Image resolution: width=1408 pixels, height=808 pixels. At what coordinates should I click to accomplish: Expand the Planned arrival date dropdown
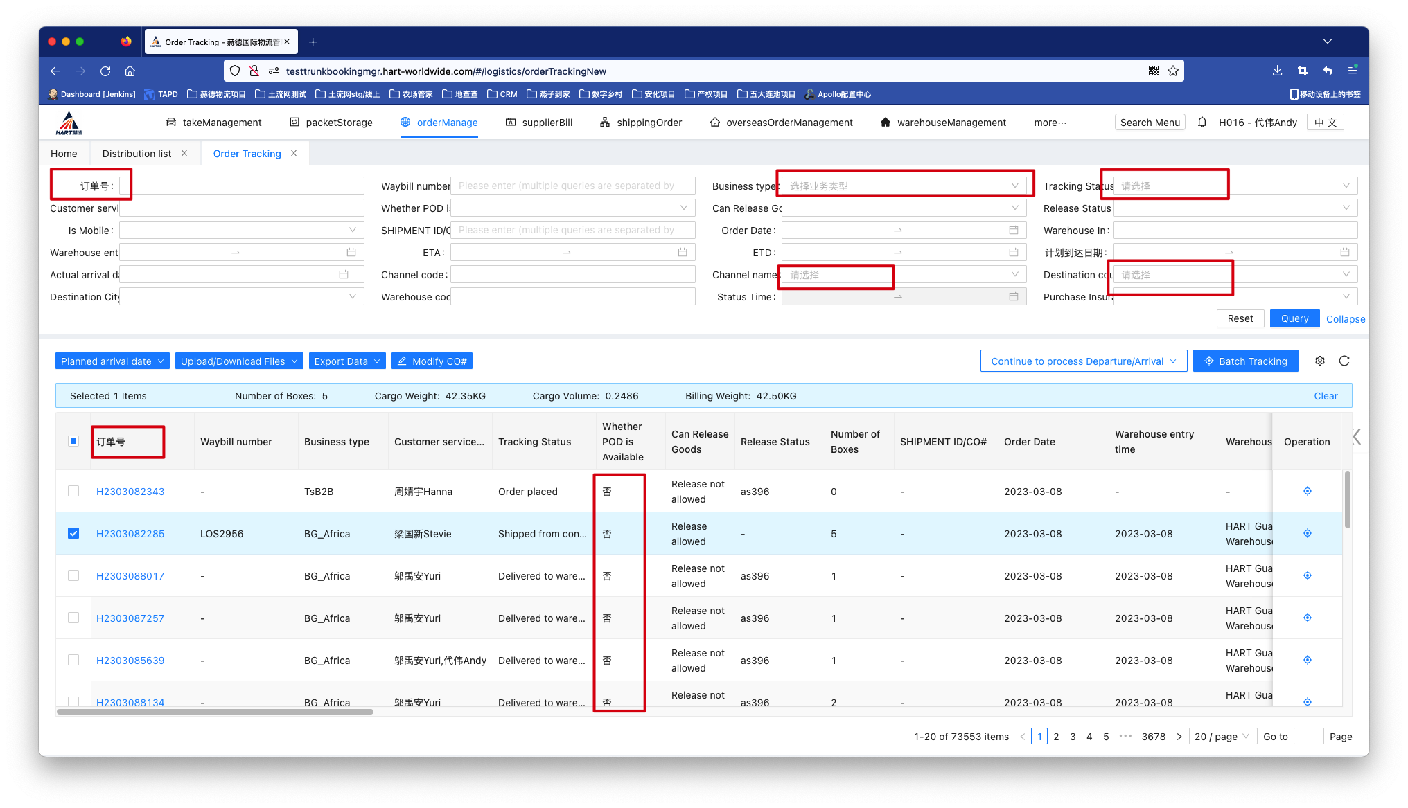(x=112, y=361)
